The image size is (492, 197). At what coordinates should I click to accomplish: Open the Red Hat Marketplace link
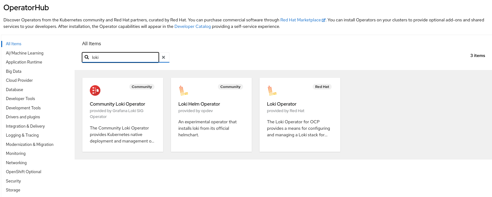301,20
